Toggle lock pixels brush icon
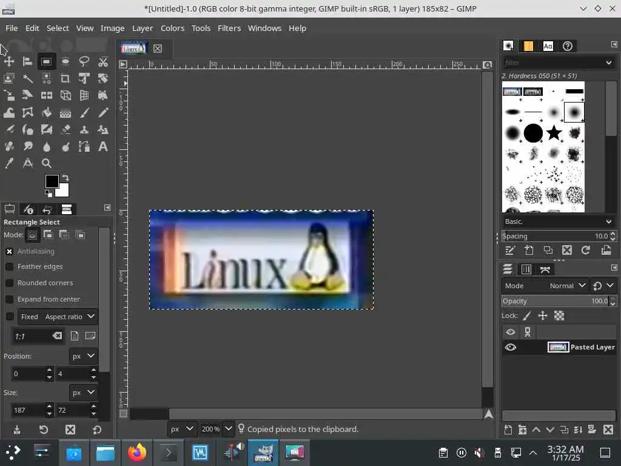Image resolution: width=621 pixels, height=466 pixels. point(527,316)
